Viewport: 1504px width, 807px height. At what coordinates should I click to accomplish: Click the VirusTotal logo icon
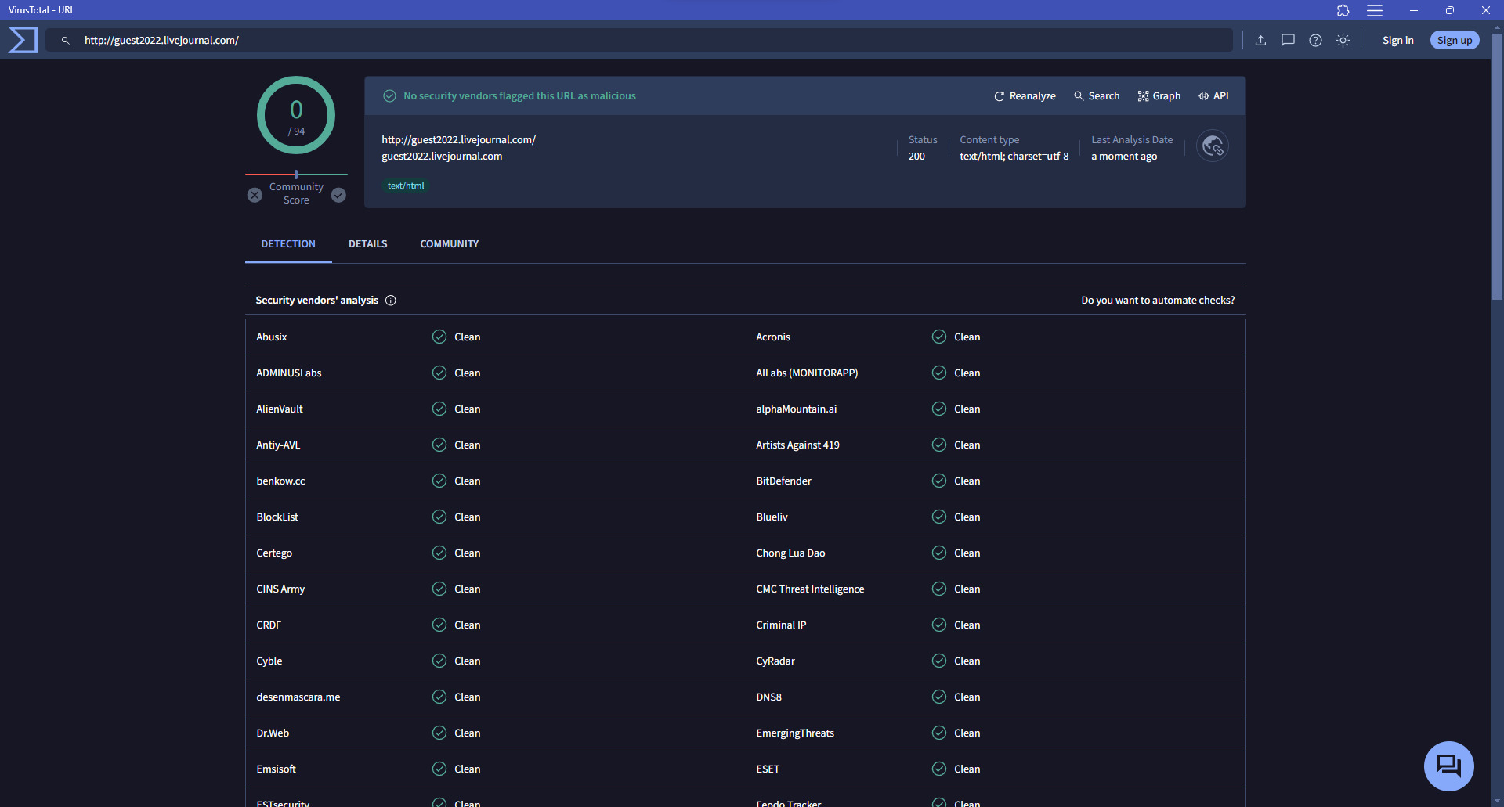[23, 40]
